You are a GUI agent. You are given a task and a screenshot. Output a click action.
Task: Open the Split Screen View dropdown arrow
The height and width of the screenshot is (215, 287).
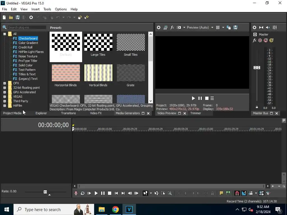(184, 27)
